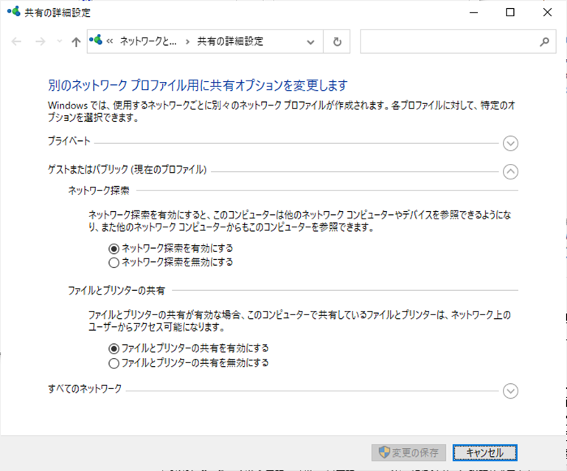Collapse the ゲストまたはパブリック profile section
The height and width of the screenshot is (471, 567).
[x=510, y=171]
